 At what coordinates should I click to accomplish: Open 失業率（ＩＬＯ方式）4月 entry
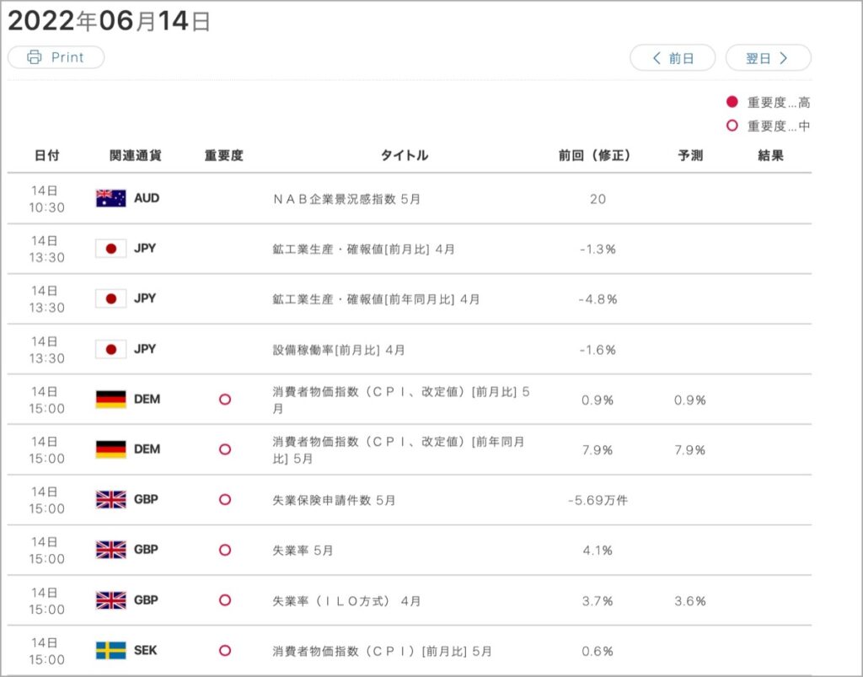346,601
